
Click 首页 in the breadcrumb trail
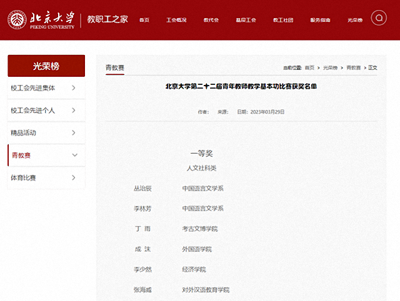point(309,67)
